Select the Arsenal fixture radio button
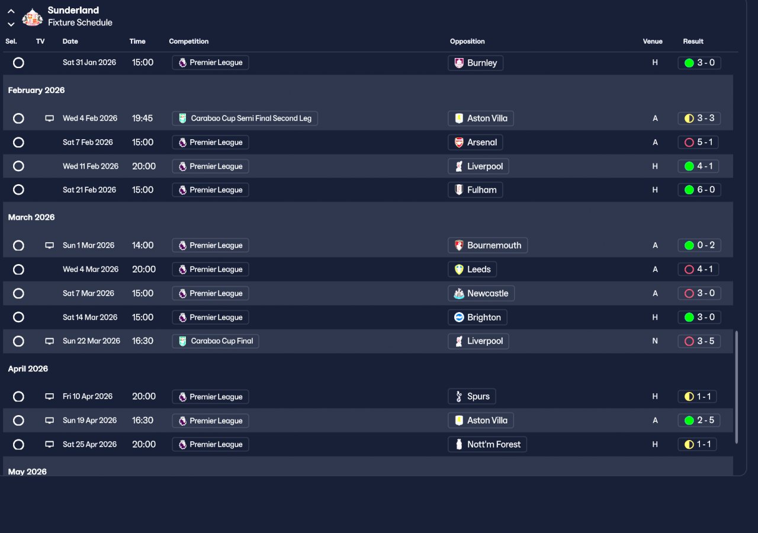Screen dimensions: 758x533 pyautogui.click(x=18, y=142)
